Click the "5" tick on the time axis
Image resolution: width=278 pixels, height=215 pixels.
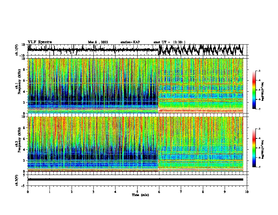(137, 192)
